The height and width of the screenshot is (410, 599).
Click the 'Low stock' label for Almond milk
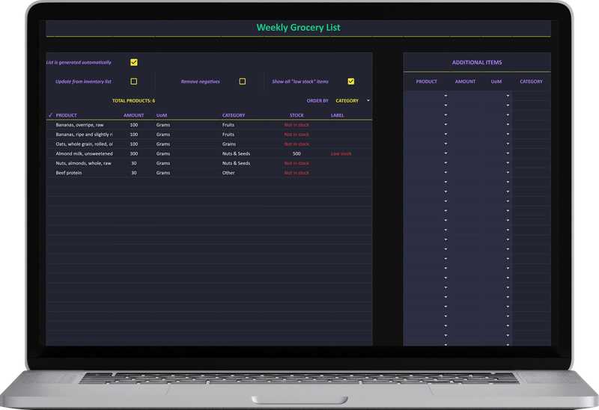(x=341, y=153)
